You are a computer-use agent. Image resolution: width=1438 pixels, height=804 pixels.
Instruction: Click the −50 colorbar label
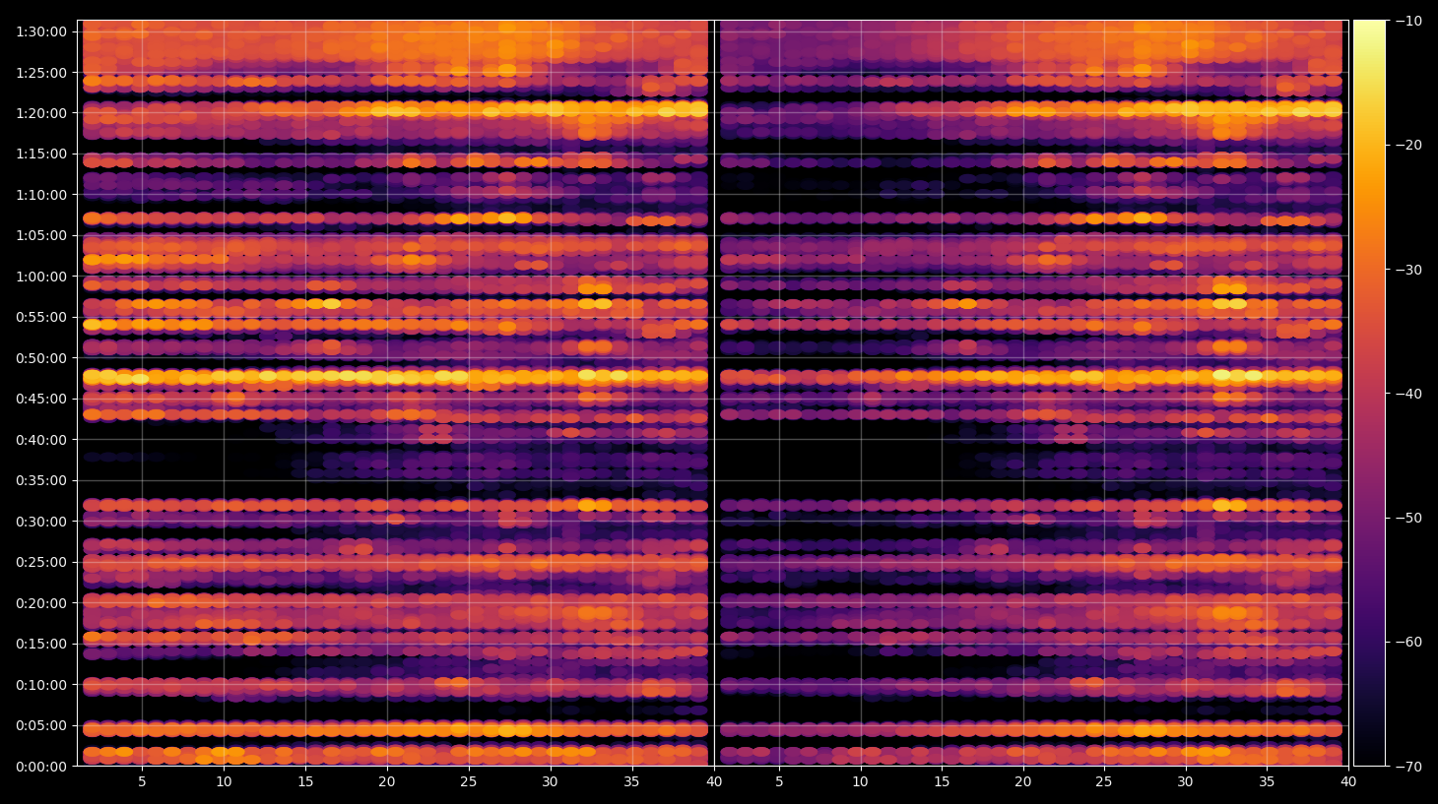(x=1409, y=518)
